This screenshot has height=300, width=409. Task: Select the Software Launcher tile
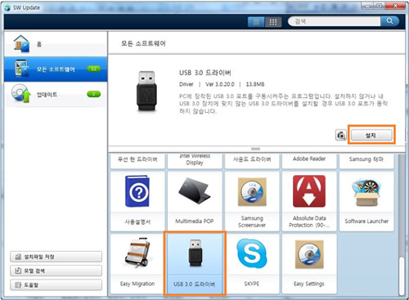click(x=366, y=201)
